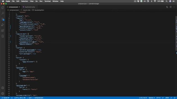This screenshot has width=177, height=99.
Task: Open the notebook-style view under the Extensions icon
Action: pyautogui.click(x=3, y=36)
